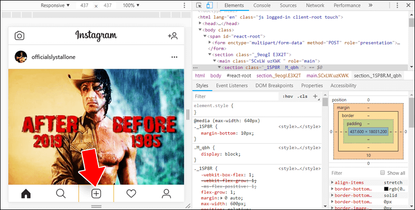Expand the head element node
The height and width of the screenshot is (210, 415).
point(200,23)
